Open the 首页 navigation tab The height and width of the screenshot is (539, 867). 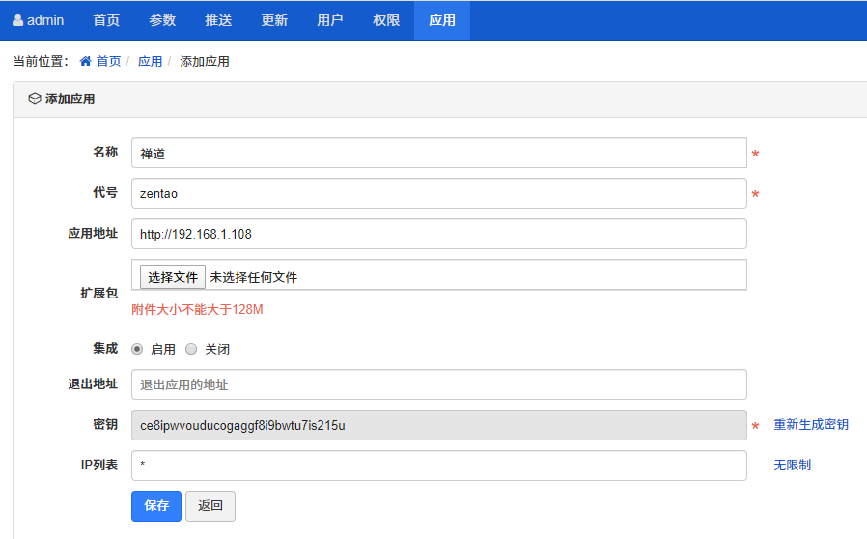point(106,20)
